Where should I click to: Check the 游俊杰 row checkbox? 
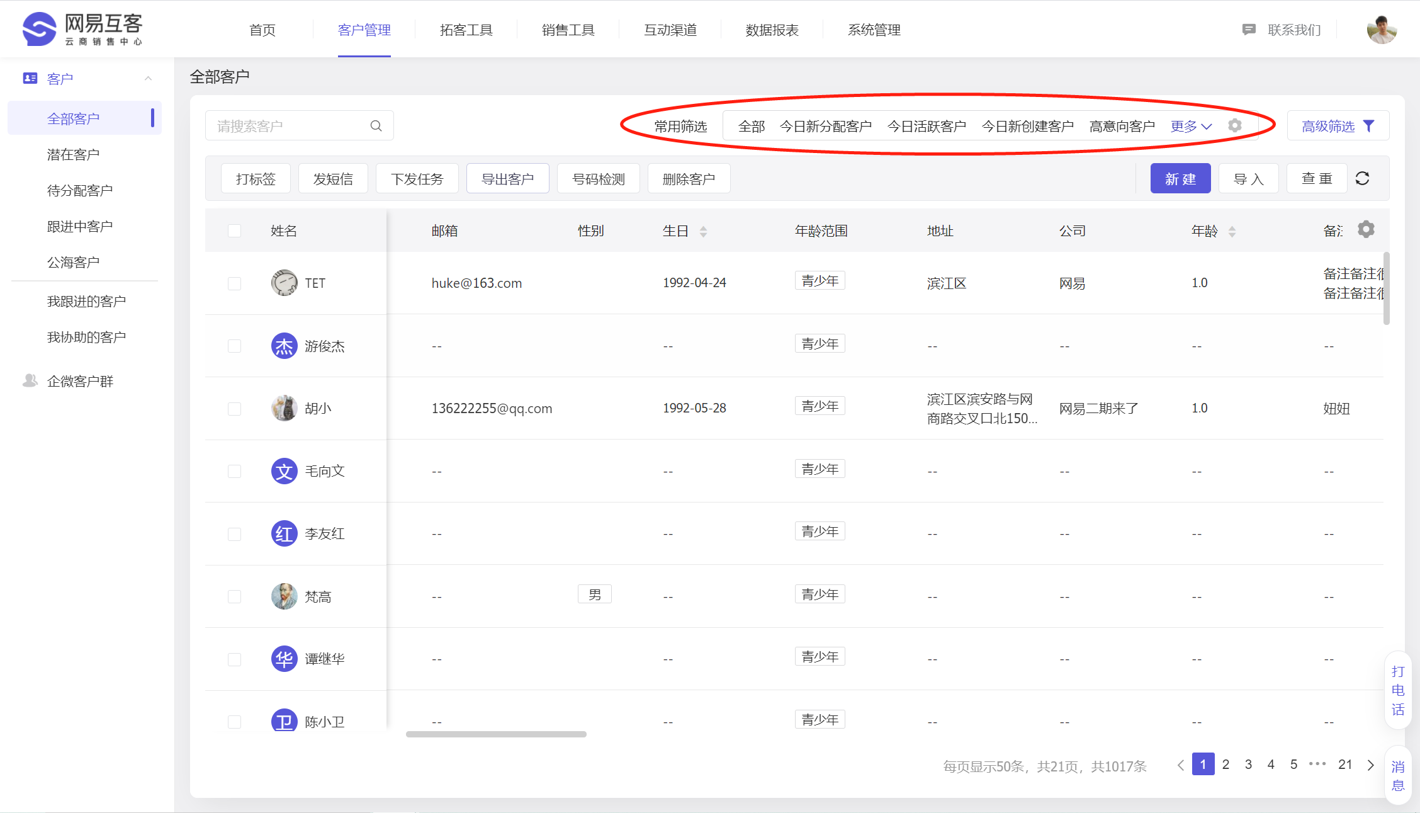[x=234, y=346]
